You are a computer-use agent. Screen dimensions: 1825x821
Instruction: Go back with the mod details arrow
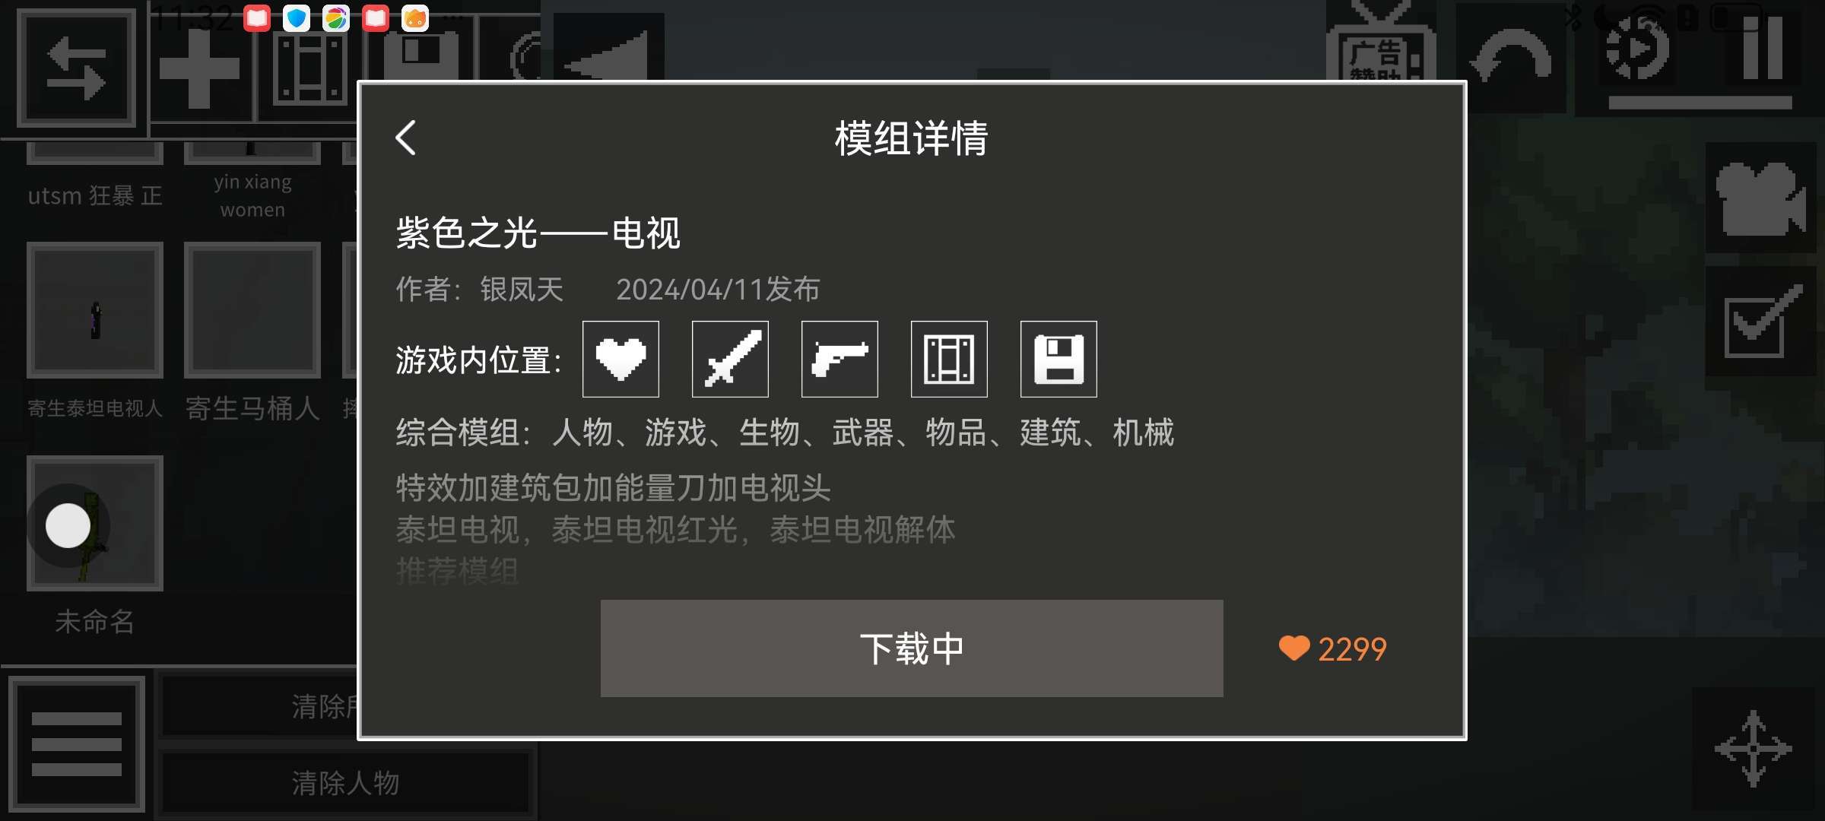[x=406, y=138]
